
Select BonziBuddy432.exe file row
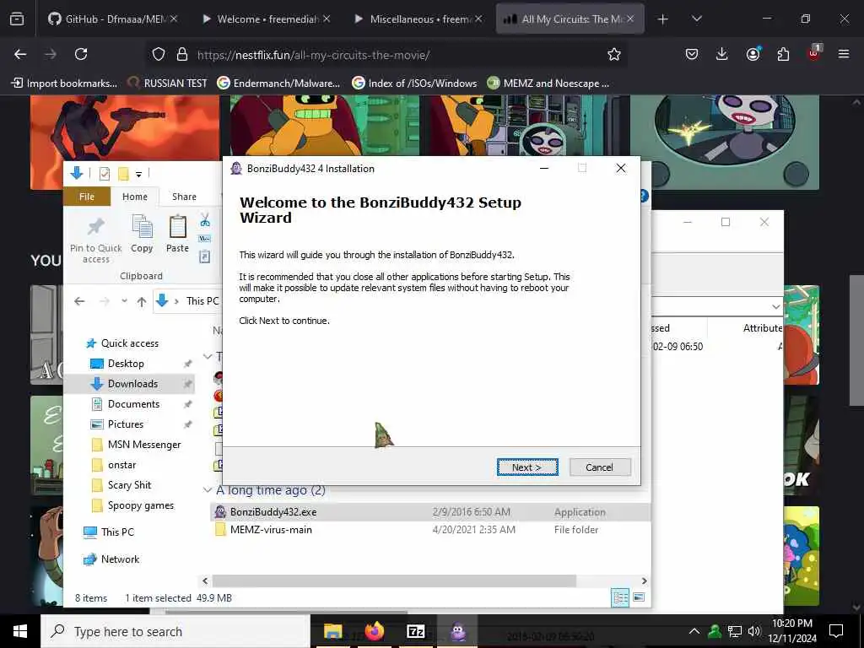click(x=430, y=512)
